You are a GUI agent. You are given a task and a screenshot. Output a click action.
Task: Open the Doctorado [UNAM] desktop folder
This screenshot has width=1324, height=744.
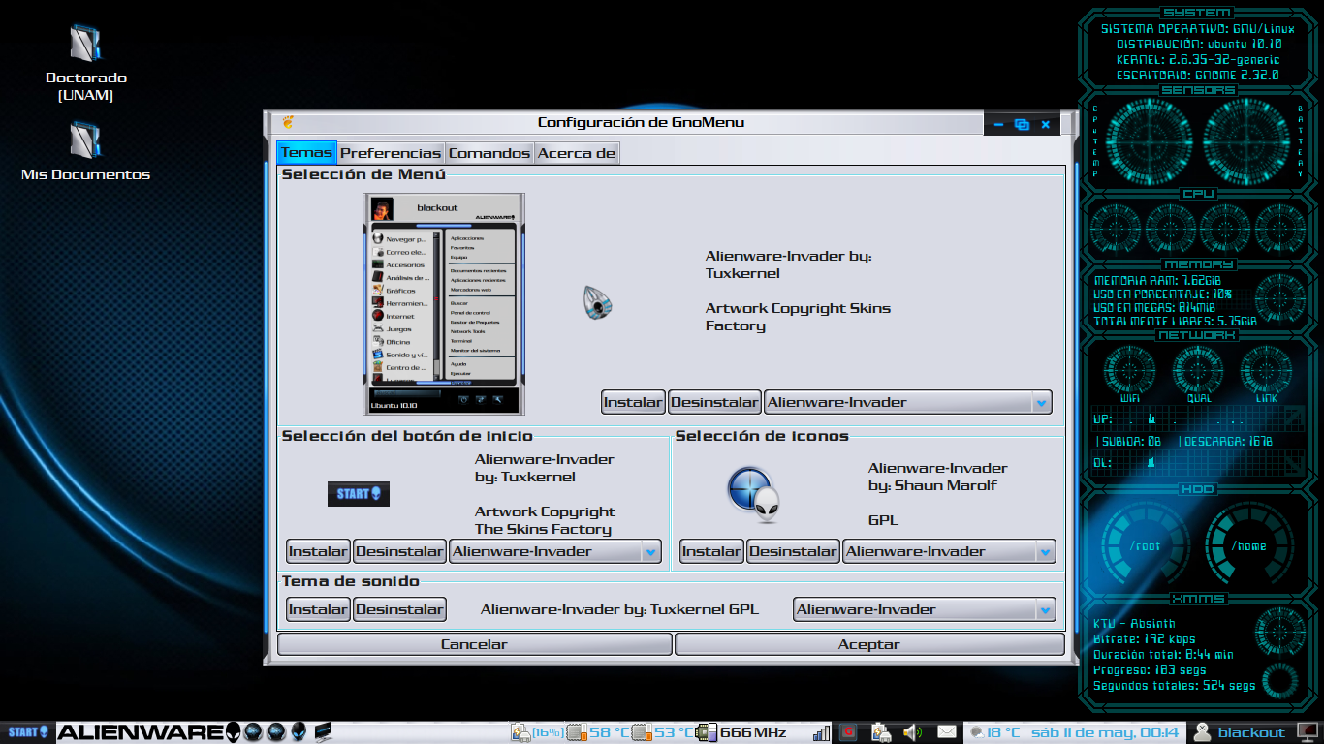click(x=86, y=63)
